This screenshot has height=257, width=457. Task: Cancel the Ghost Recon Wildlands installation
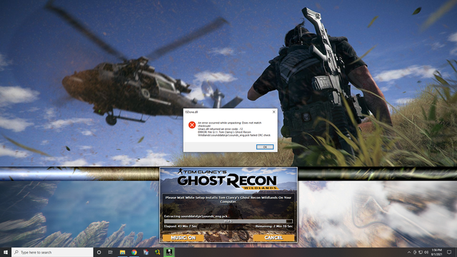coord(273,238)
